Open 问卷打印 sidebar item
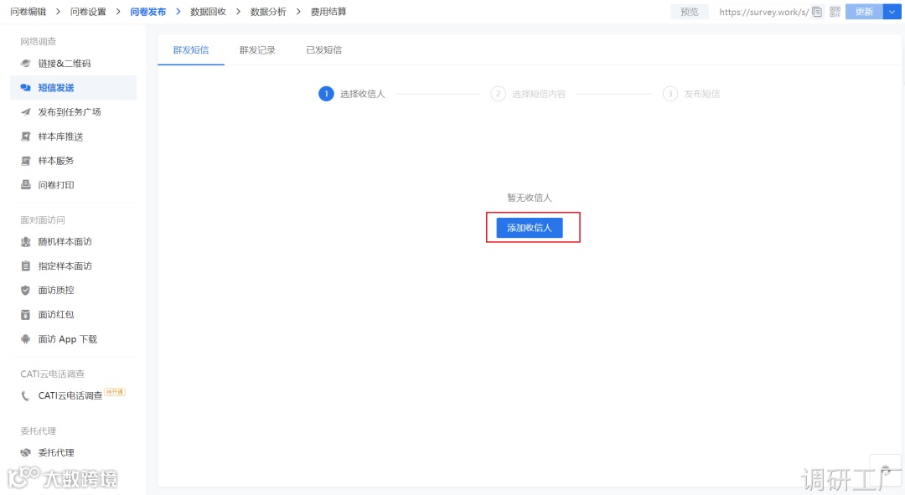The width and height of the screenshot is (905, 495). pos(73,185)
